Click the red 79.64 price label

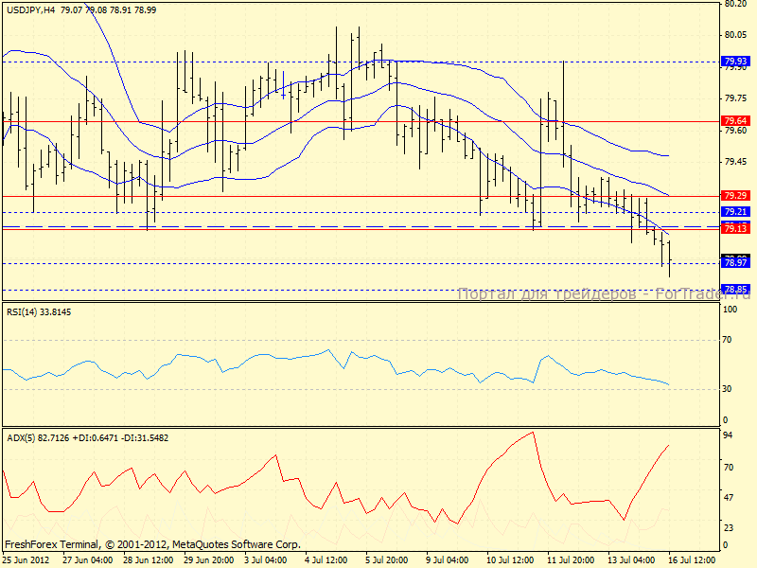point(735,121)
